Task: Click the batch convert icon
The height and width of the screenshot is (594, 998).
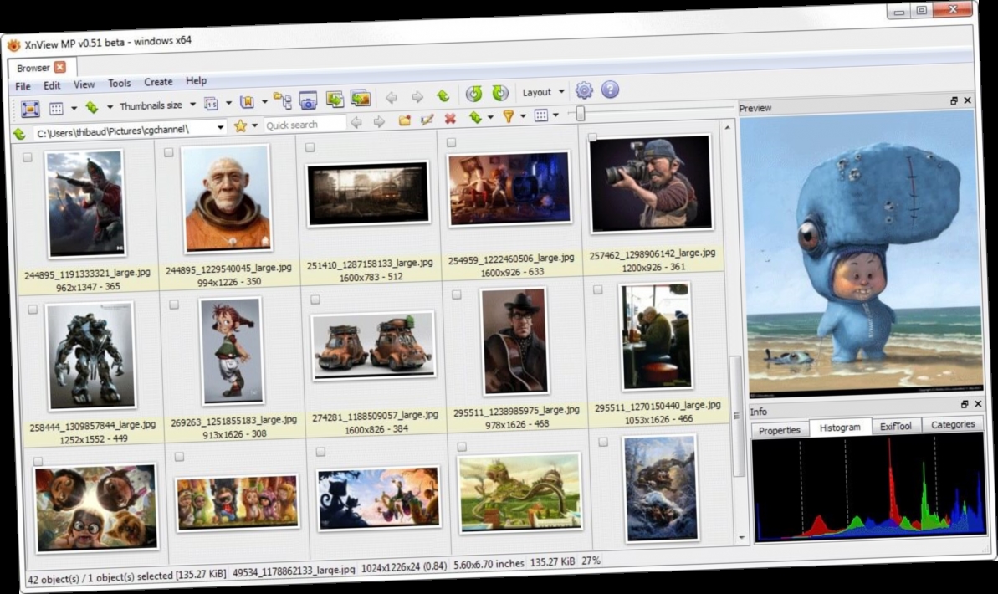Action: (361, 97)
